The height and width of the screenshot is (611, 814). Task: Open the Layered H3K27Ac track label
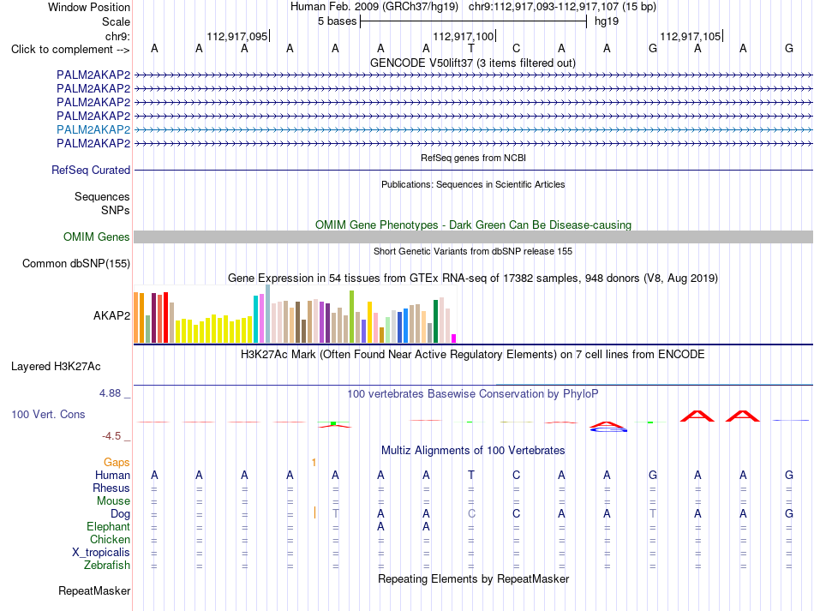click(56, 367)
